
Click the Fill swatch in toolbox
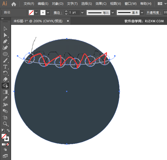4,136
